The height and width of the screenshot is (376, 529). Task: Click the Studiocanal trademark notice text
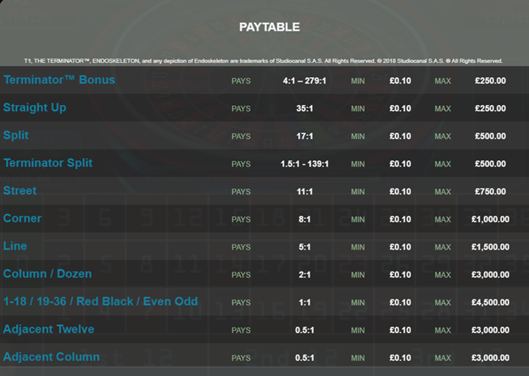263,61
